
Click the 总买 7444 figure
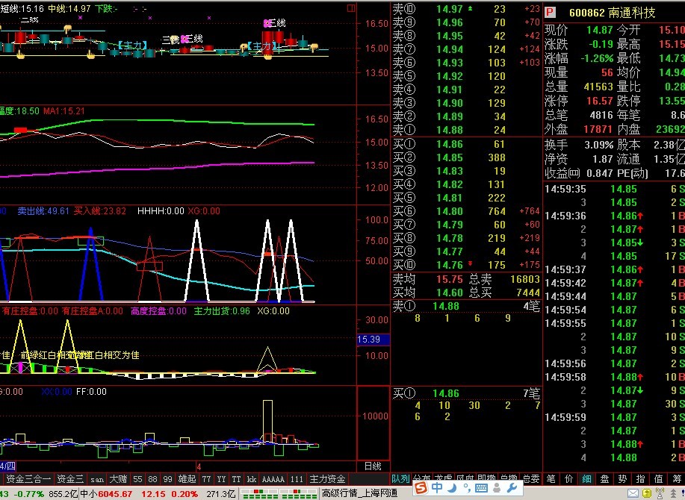(x=527, y=293)
